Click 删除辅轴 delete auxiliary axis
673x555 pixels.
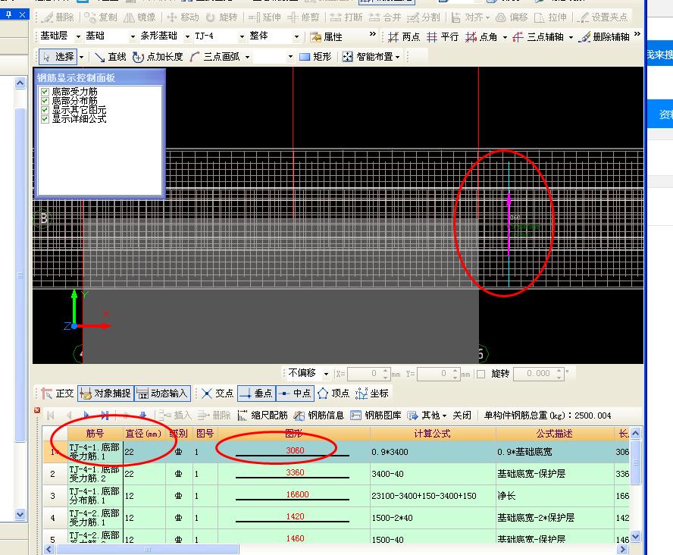604,37
